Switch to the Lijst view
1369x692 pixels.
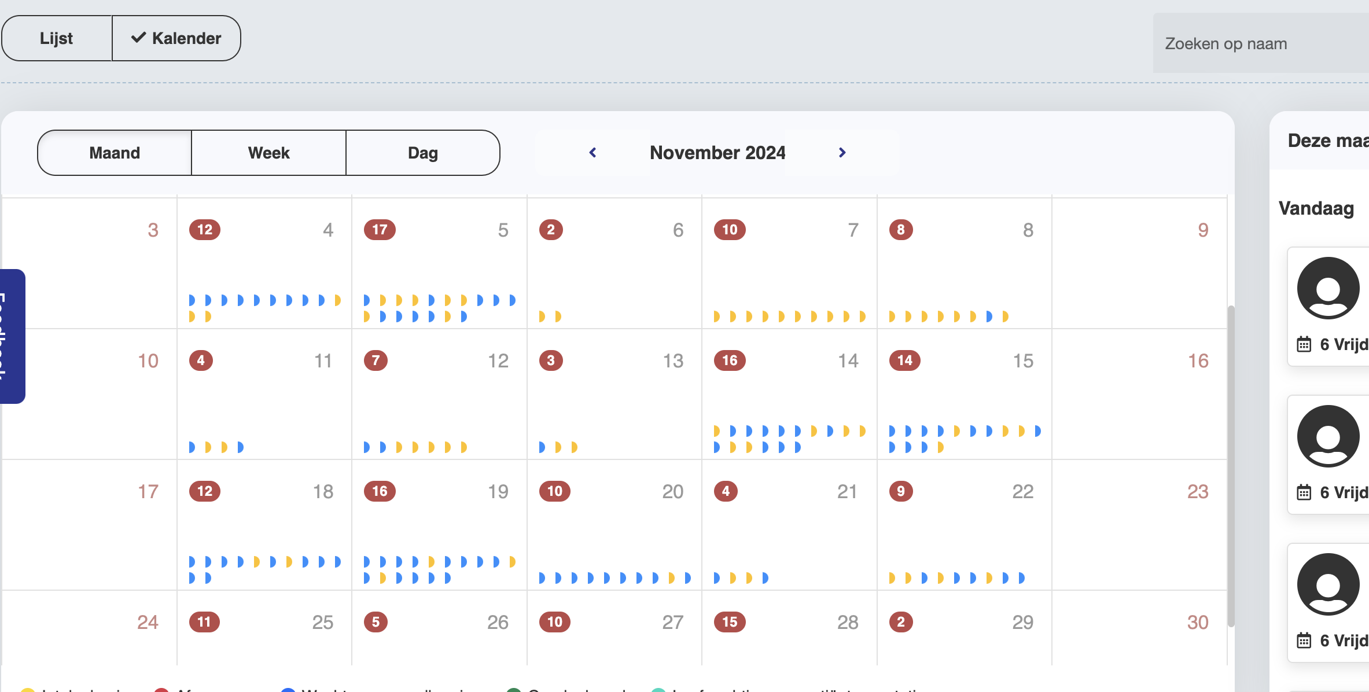point(56,38)
